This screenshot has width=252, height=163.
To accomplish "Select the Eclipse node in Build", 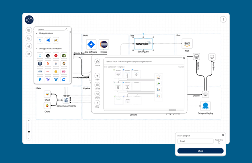I will tap(104, 44).
